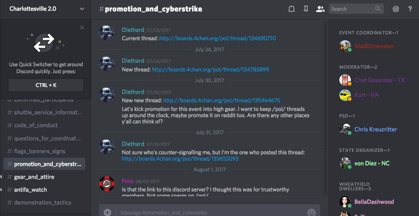The width and height of the screenshot is (419, 216).
Task: Open MadDimension's avatar in member list
Action: (345, 46)
